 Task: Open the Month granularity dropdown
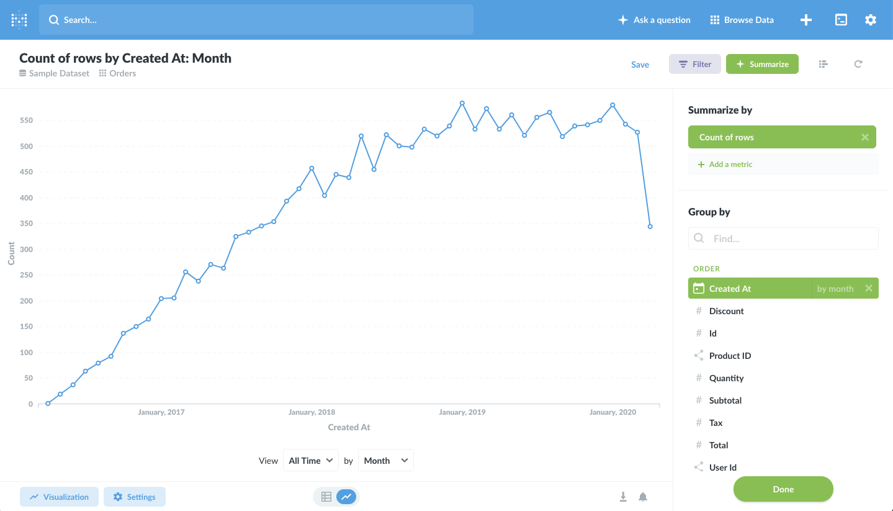pyautogui.click(x=385, y=461)
